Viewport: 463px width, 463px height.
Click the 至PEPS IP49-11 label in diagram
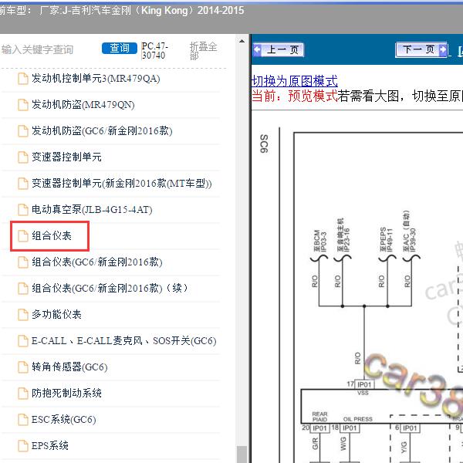pyautogui.click(x=387, y=239)
